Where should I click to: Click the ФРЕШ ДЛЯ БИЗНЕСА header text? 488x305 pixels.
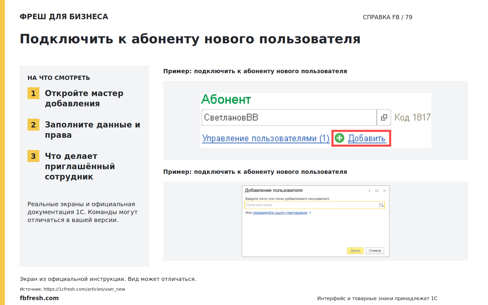[64, 17]
